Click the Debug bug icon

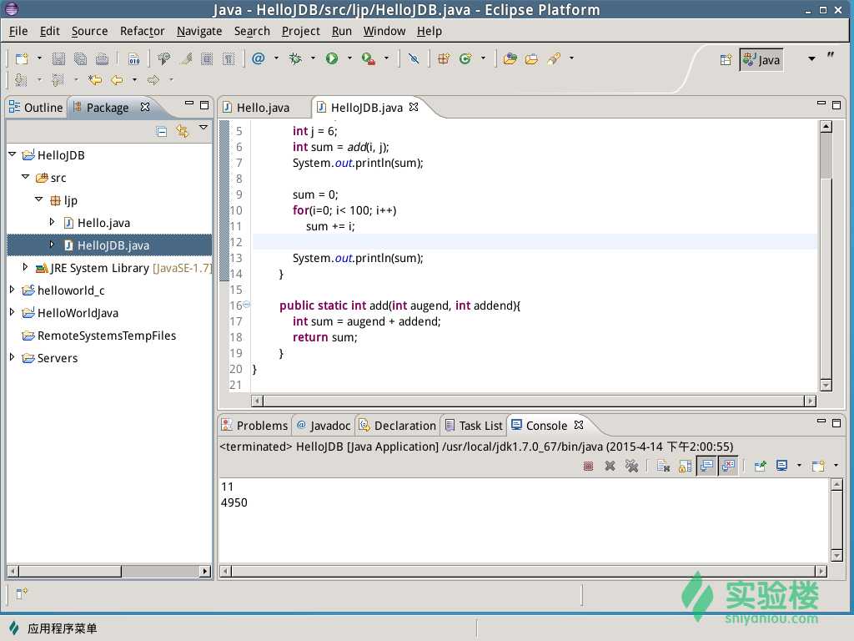click(x=295, y=58)
